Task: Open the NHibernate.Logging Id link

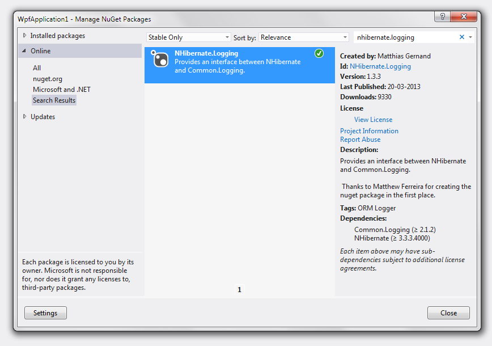Action: pos(380,66)
